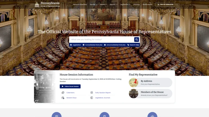209x117 pixels.
Task: Click the map pushpin By Address image
Action: (134, 83)
